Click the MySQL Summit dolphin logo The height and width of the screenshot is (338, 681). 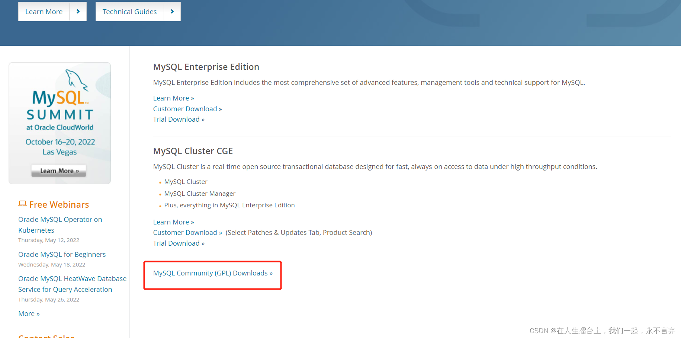click(77, 80)
